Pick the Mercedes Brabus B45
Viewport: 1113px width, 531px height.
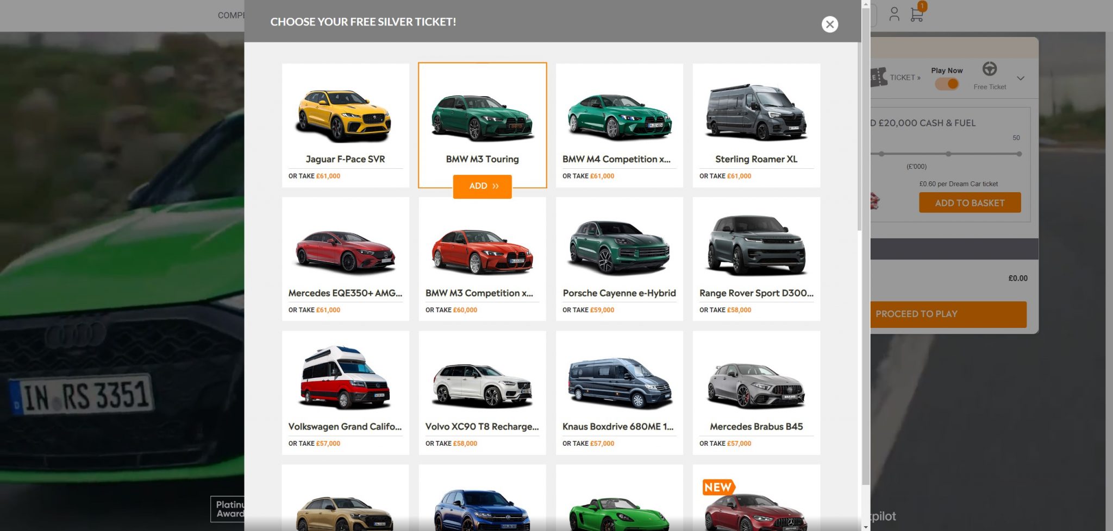(x=756, y=392)
